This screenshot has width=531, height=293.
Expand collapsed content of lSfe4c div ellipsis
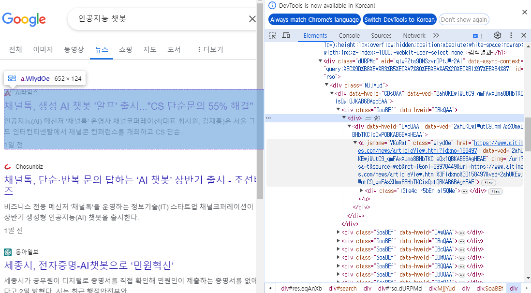click(x=465, y=191)
